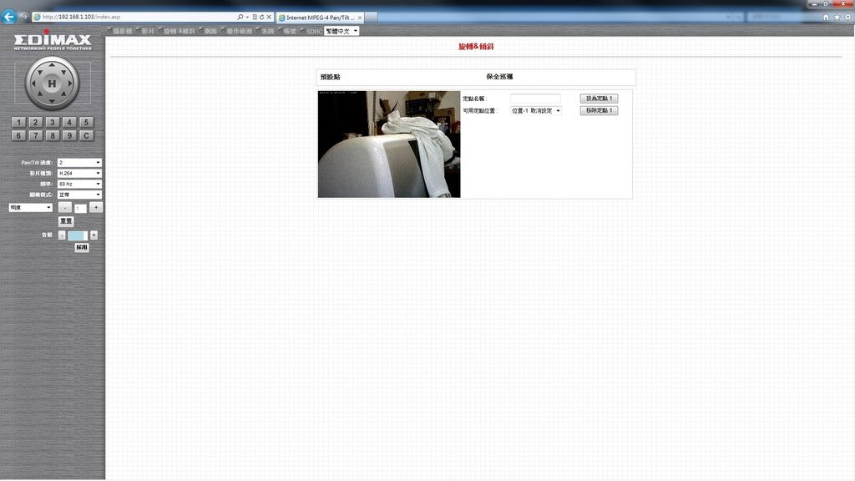Open the 60 Hz frequency dropdown
Image resolution: width=855 pixels, height=481 pixels.
[x=79, y=184]
